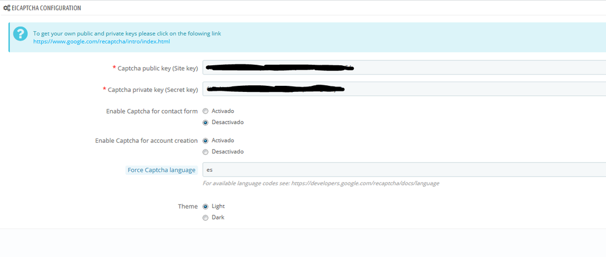Click the available language codes help text
This screenshot has height=257, width=606.
pos(321,183)
